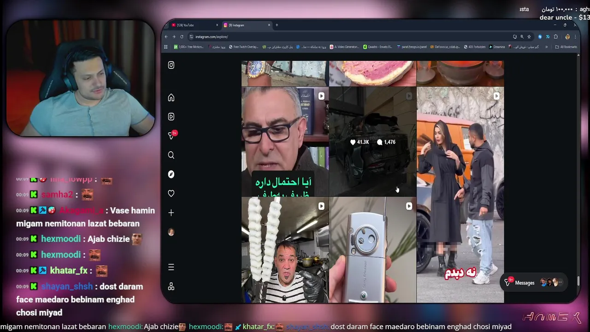Image resolution: width=590 pixels, height=332 pixels.
Task: Go to Instagram Home icon
Action: coord(171,97)
